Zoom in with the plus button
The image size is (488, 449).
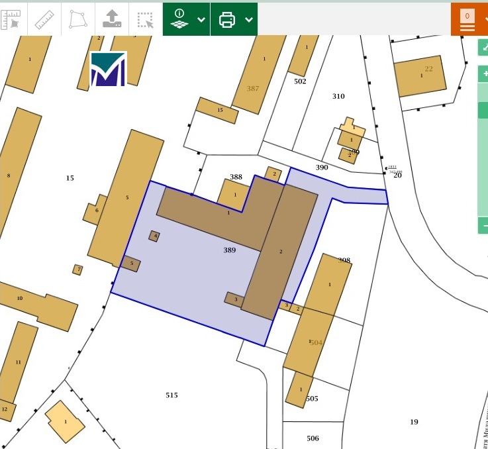pyautogui.click(x=484, y=74)
